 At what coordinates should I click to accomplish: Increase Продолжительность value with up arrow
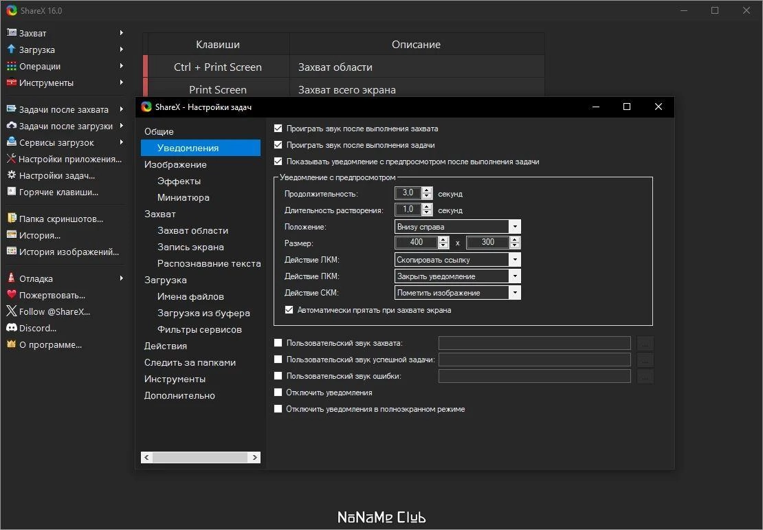(x=428, y=190)
